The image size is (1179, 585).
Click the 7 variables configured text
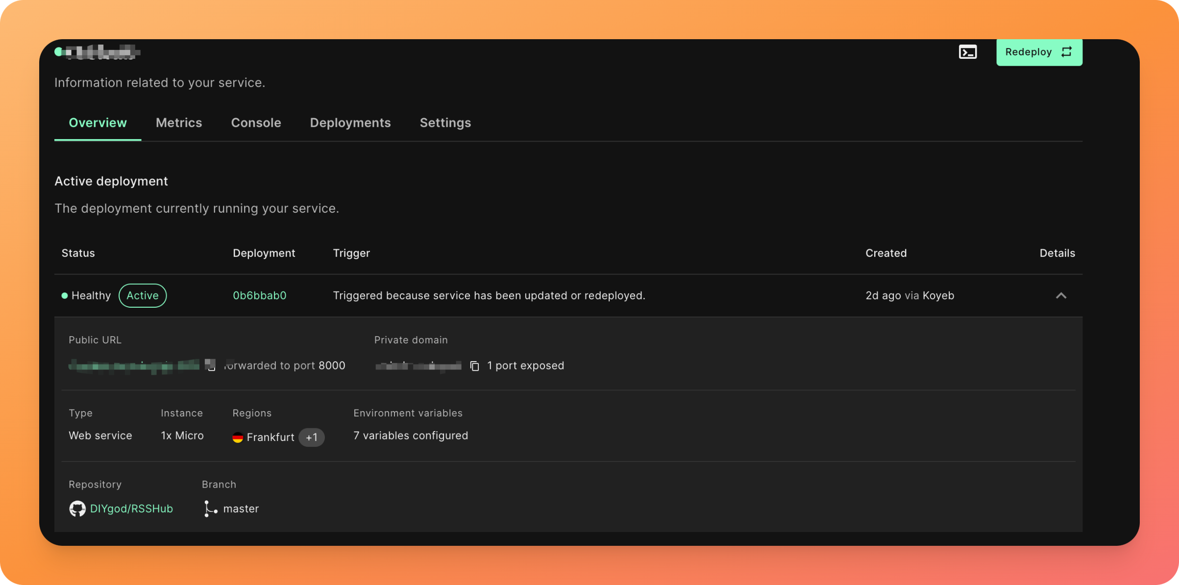pyautogui.click(x=410, y=436)
